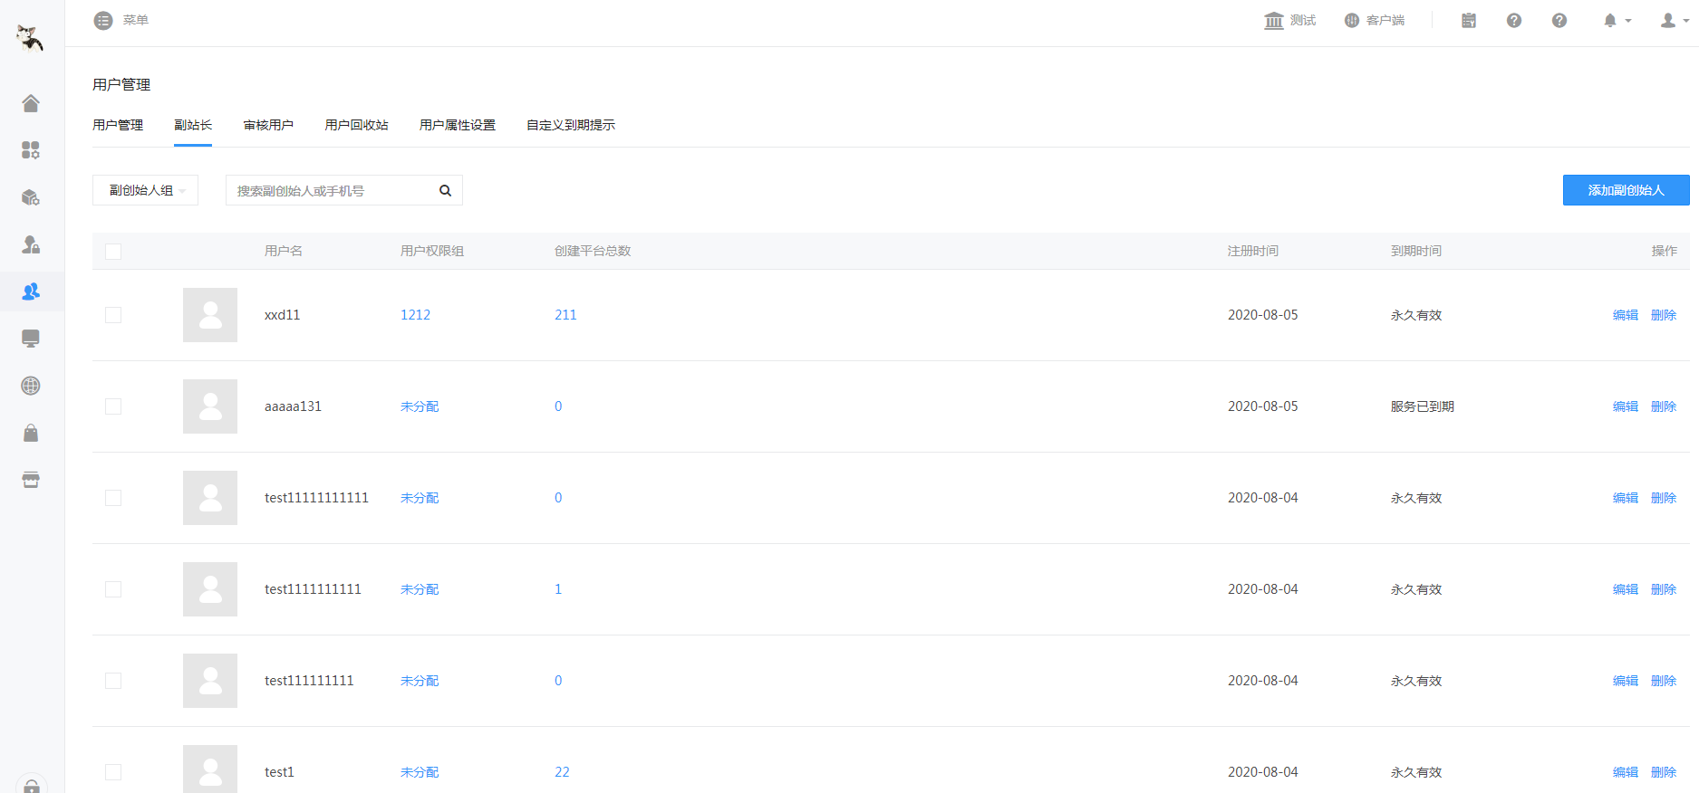Toggle the select-all header checkbox

coord(113,252)
